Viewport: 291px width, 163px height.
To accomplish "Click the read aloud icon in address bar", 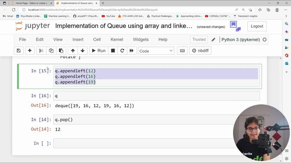I will tap(236, 10).
